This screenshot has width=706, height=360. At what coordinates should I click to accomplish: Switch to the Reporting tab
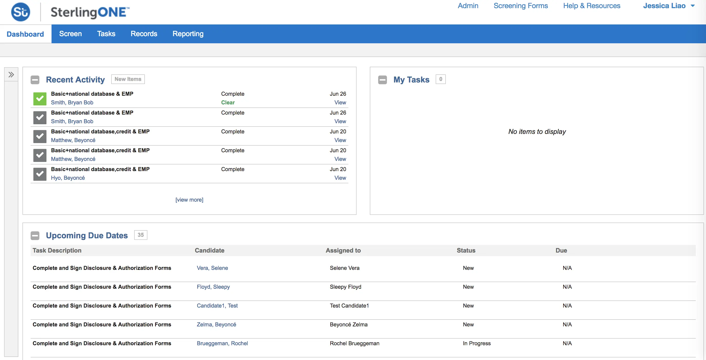click(x=188, y=34)
